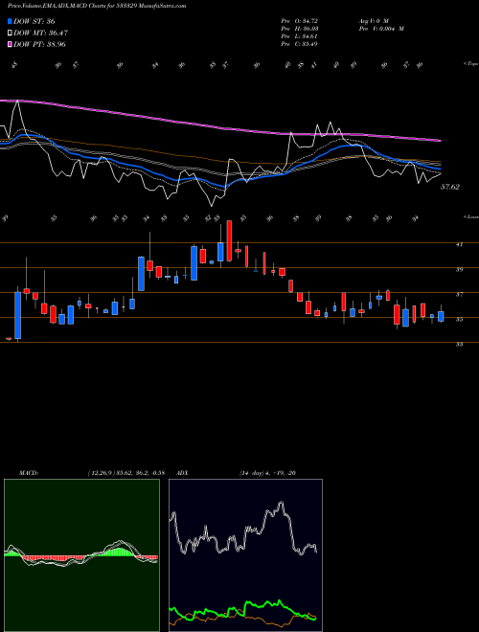Click the blue DOW ST legend swatch

coord(10,21)
